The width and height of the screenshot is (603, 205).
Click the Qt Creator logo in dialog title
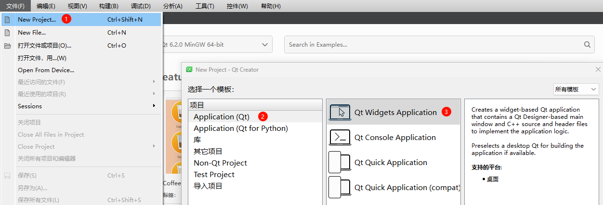pyautogui.click(x=189, y=69)
